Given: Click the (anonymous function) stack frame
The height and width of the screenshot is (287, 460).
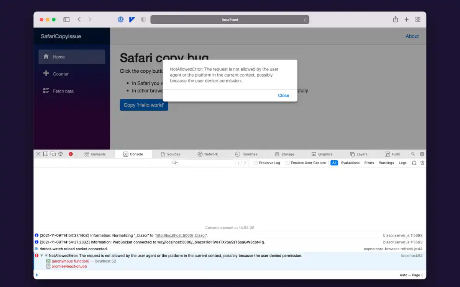Looking at the screenshot, I should (x=71, y=261).
